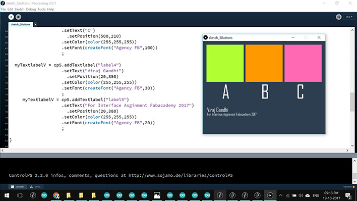Click the code string "label4"
This screenshot has height=201, width=357.
click(x=108, y=65)
